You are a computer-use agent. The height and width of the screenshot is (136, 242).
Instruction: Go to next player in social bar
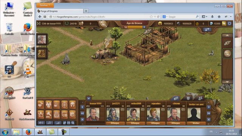[209, 107]
